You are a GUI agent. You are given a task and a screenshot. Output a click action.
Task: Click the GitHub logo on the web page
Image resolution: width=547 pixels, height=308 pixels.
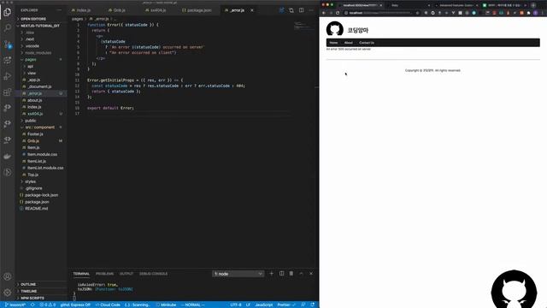point(334,29)
